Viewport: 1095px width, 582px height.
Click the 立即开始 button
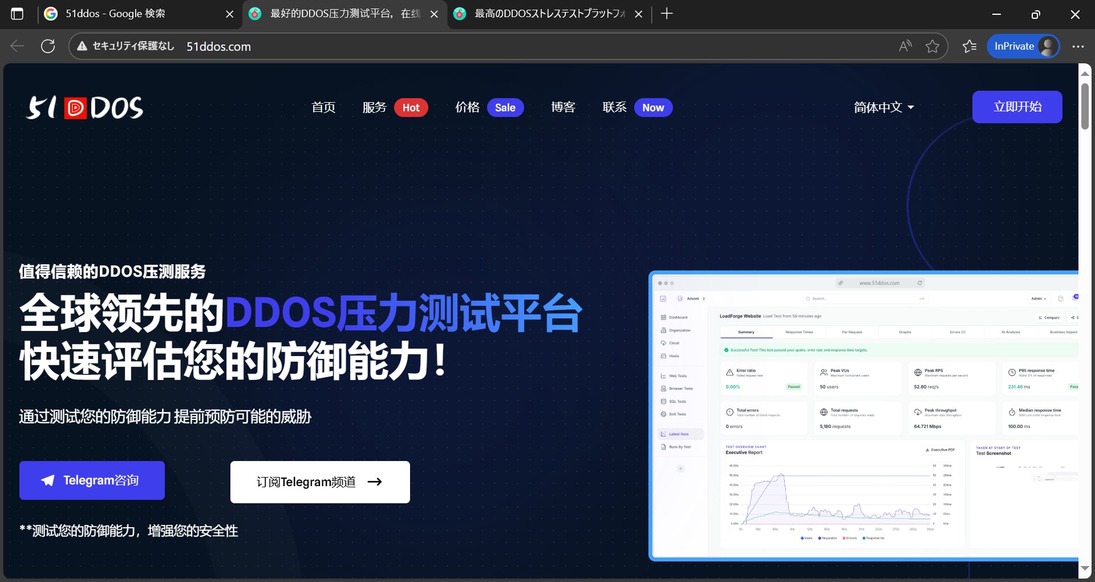1017,107
